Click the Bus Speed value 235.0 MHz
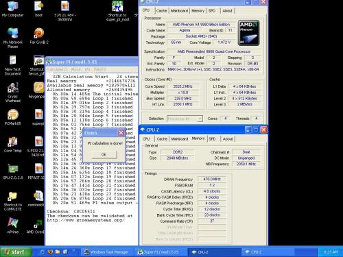The image size is (343, 257). tap(182, 98)
